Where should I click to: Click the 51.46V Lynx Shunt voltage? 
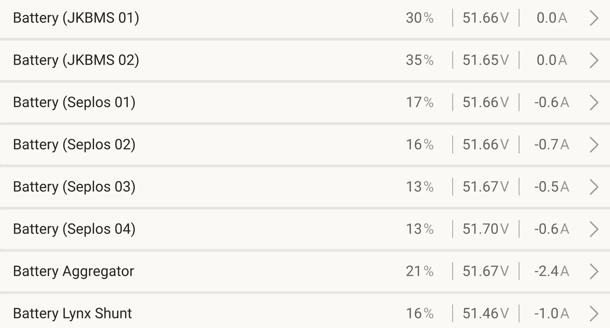click(x=485, y=313)
